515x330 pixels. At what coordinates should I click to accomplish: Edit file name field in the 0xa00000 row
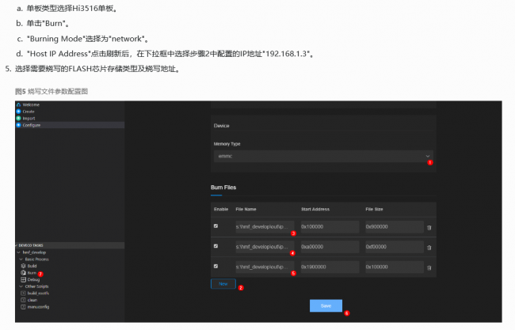point(265,247)
